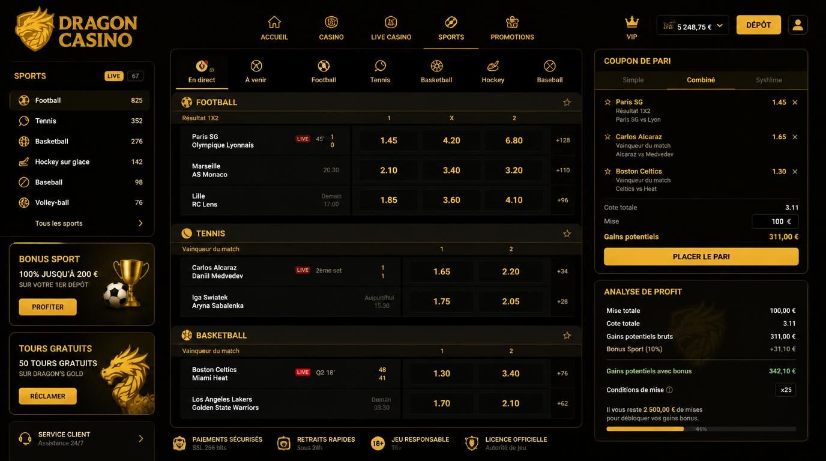The height and width of the screenshot is (461, 826).
Task: Select the Basketball filter icon
Action: pos(436,66)
